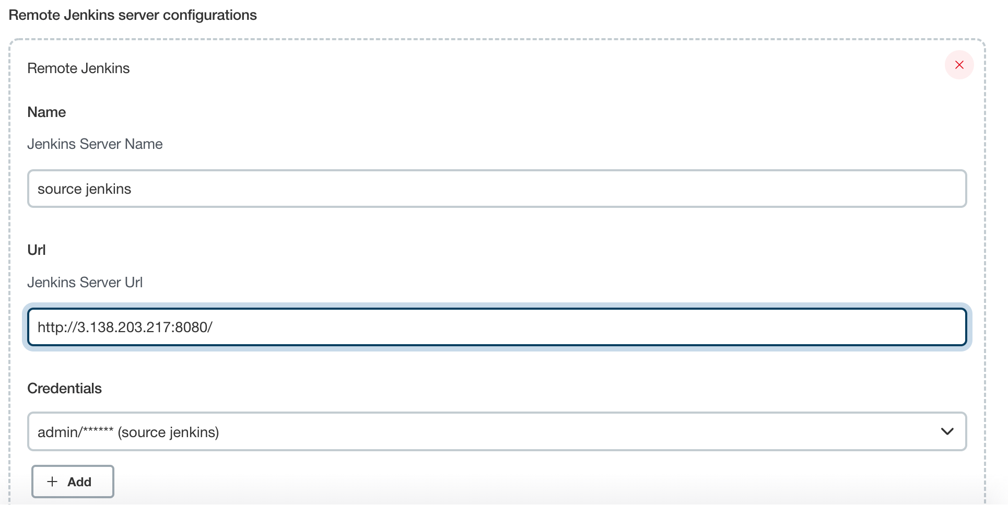Image resolution: width=1008 pixels, height=516 pixels.
Task: Select the text source jenkins in Name field
Action: click(x=84, y=189)
